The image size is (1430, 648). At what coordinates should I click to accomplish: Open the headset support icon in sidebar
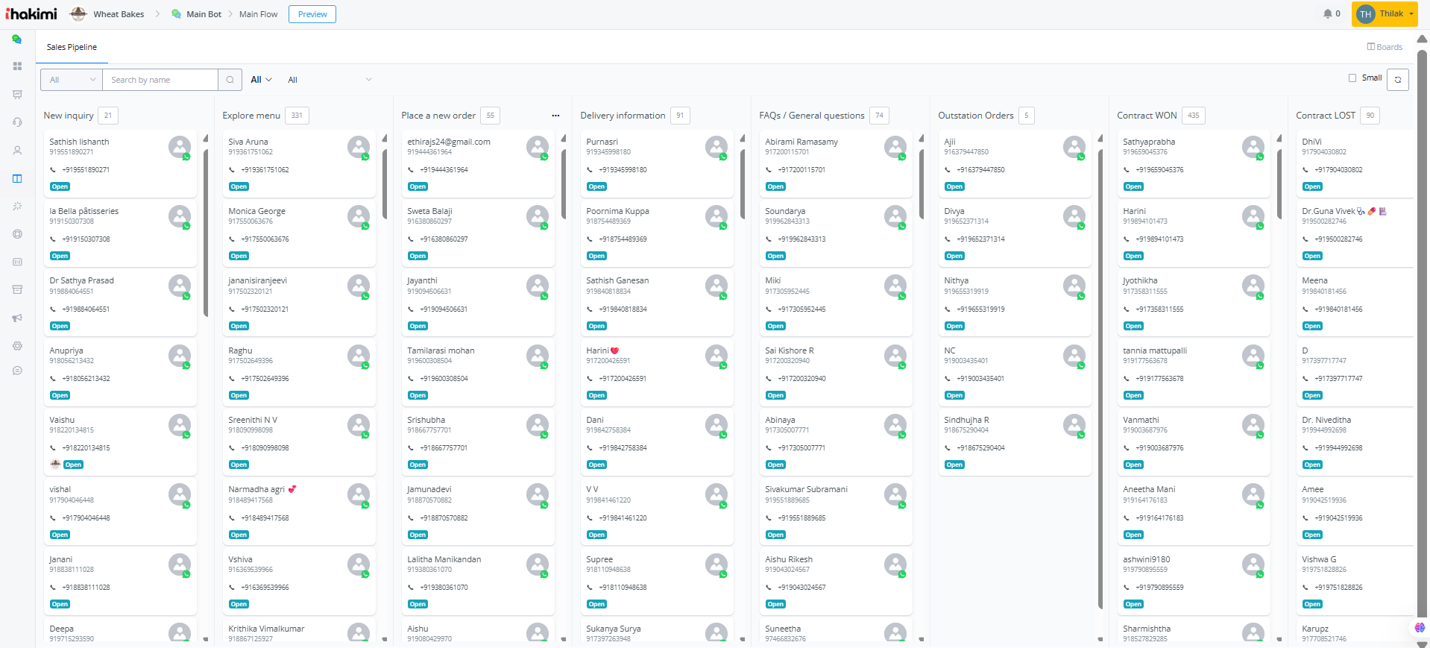pos(17,122)
